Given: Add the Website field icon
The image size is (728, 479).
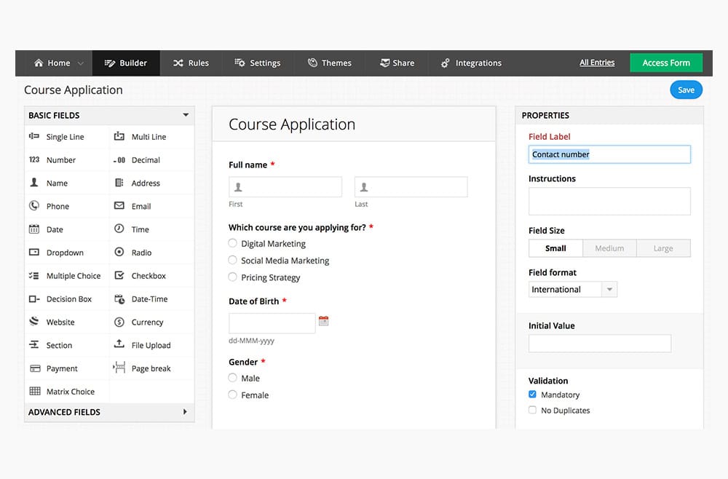Looking at the screenshot, I should (34, 322).
